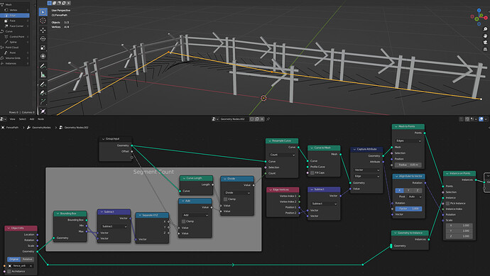Toggle the camera view icon
Viewport: 490px width, 276px height.
pos(485,42)
